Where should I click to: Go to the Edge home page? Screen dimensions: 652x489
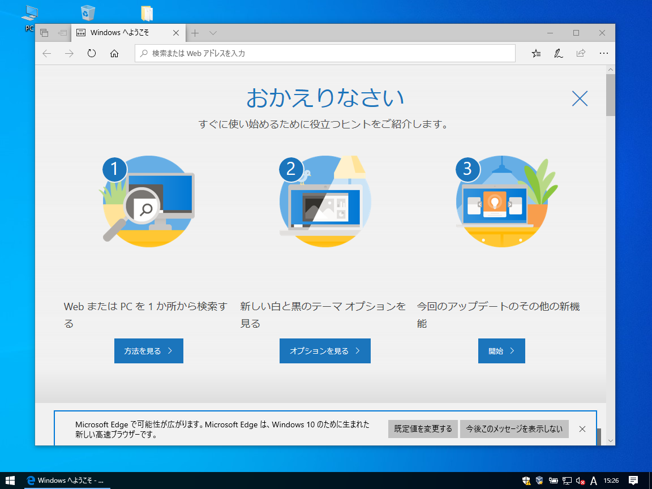(114, 53)
